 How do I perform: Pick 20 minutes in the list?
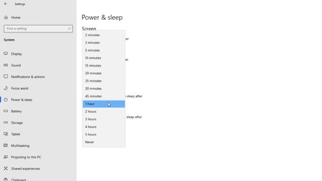coord(104,73)
